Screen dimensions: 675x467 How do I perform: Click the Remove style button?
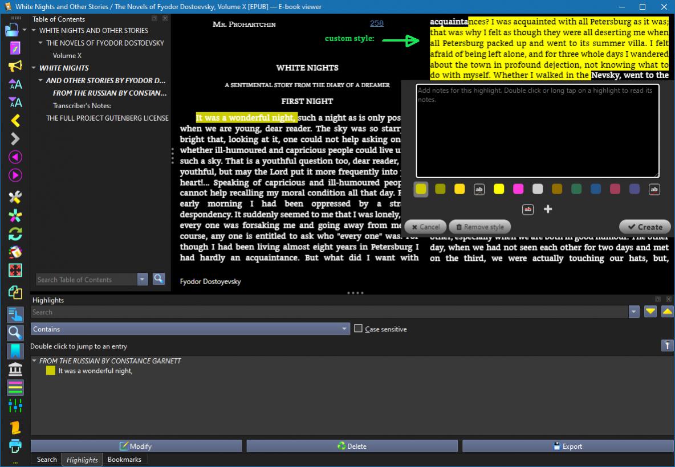[x=479, y=227]
